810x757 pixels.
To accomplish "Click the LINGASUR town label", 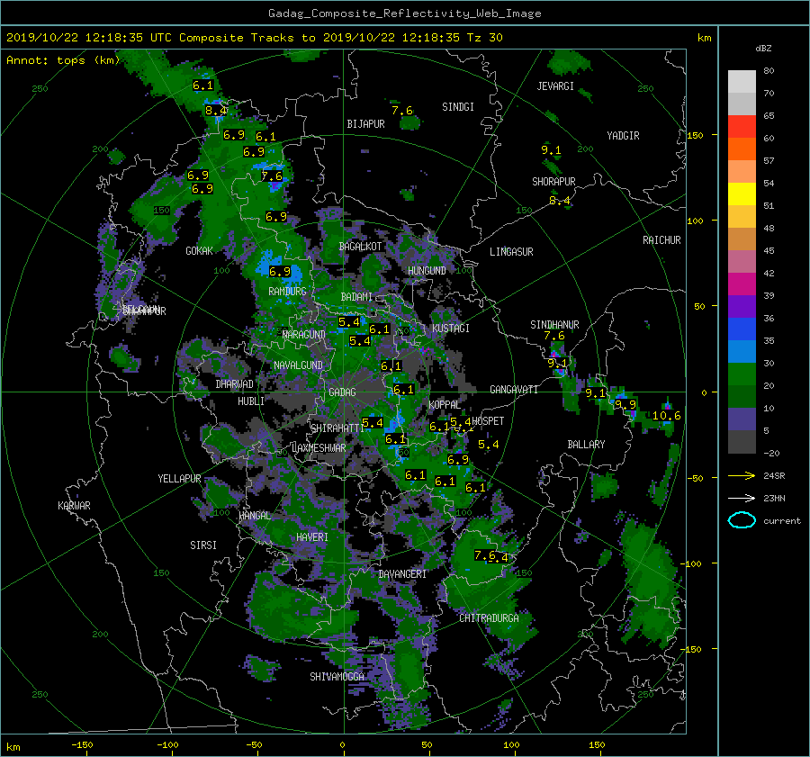I will click(511, 252).
